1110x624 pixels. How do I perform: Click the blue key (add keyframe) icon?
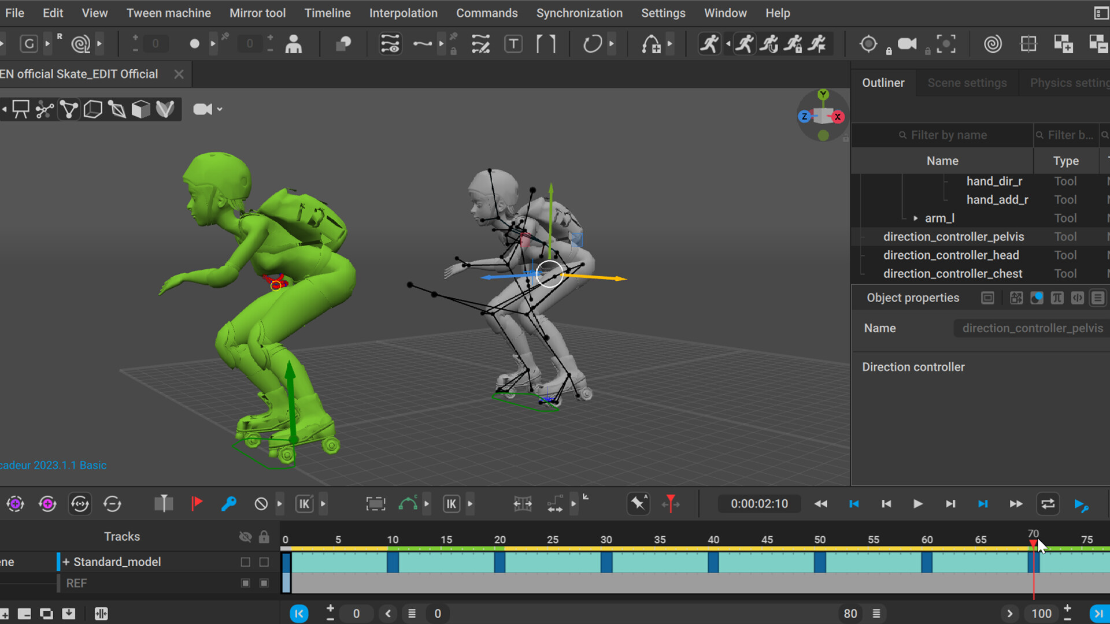tap(228, 504)
